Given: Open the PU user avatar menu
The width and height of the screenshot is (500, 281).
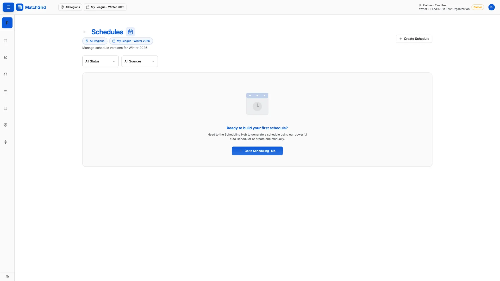Looking at the screenshot, I should (491, 7).
